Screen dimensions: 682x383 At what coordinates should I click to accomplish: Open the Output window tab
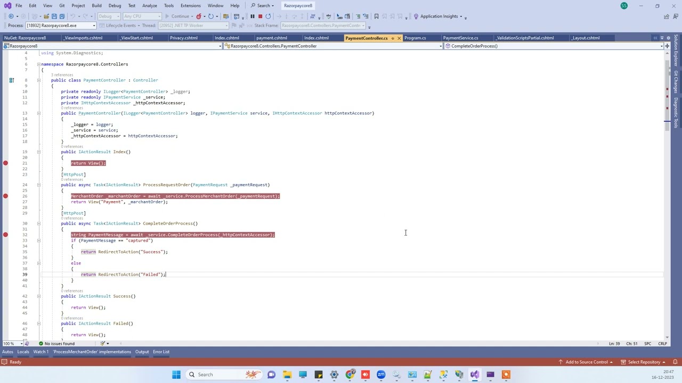[142, 352]
